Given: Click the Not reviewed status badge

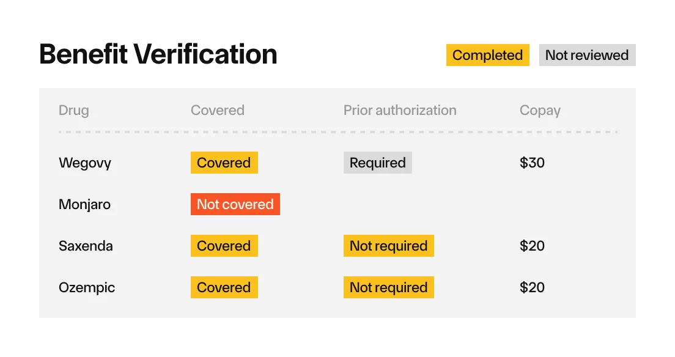Looking at the screenshot, I should [x=587, y=55].
